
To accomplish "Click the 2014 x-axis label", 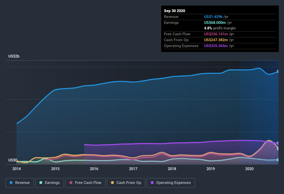I will tap(17, 169).
